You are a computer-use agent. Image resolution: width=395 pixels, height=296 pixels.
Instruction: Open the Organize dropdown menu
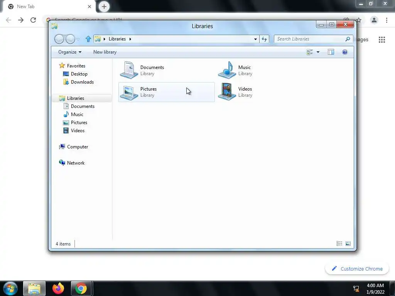pyautogui.click(x=70, y=52)
